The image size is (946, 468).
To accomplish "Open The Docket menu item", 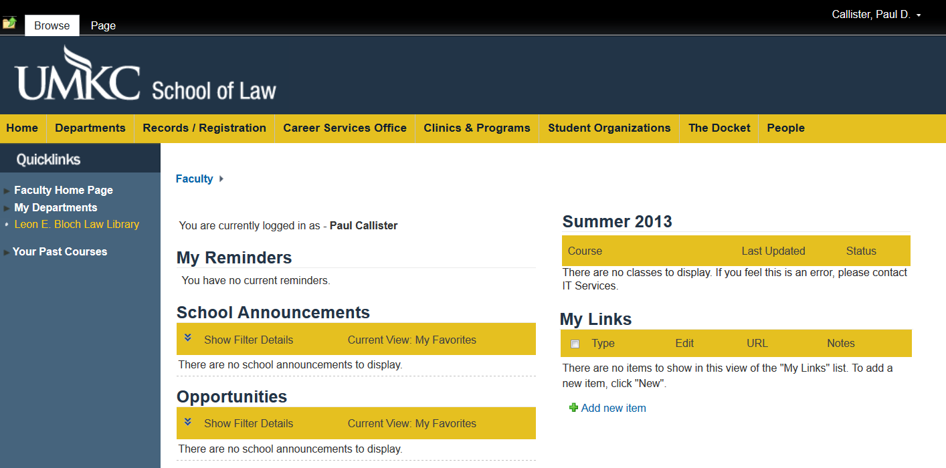I will click(x=719, y=128).
